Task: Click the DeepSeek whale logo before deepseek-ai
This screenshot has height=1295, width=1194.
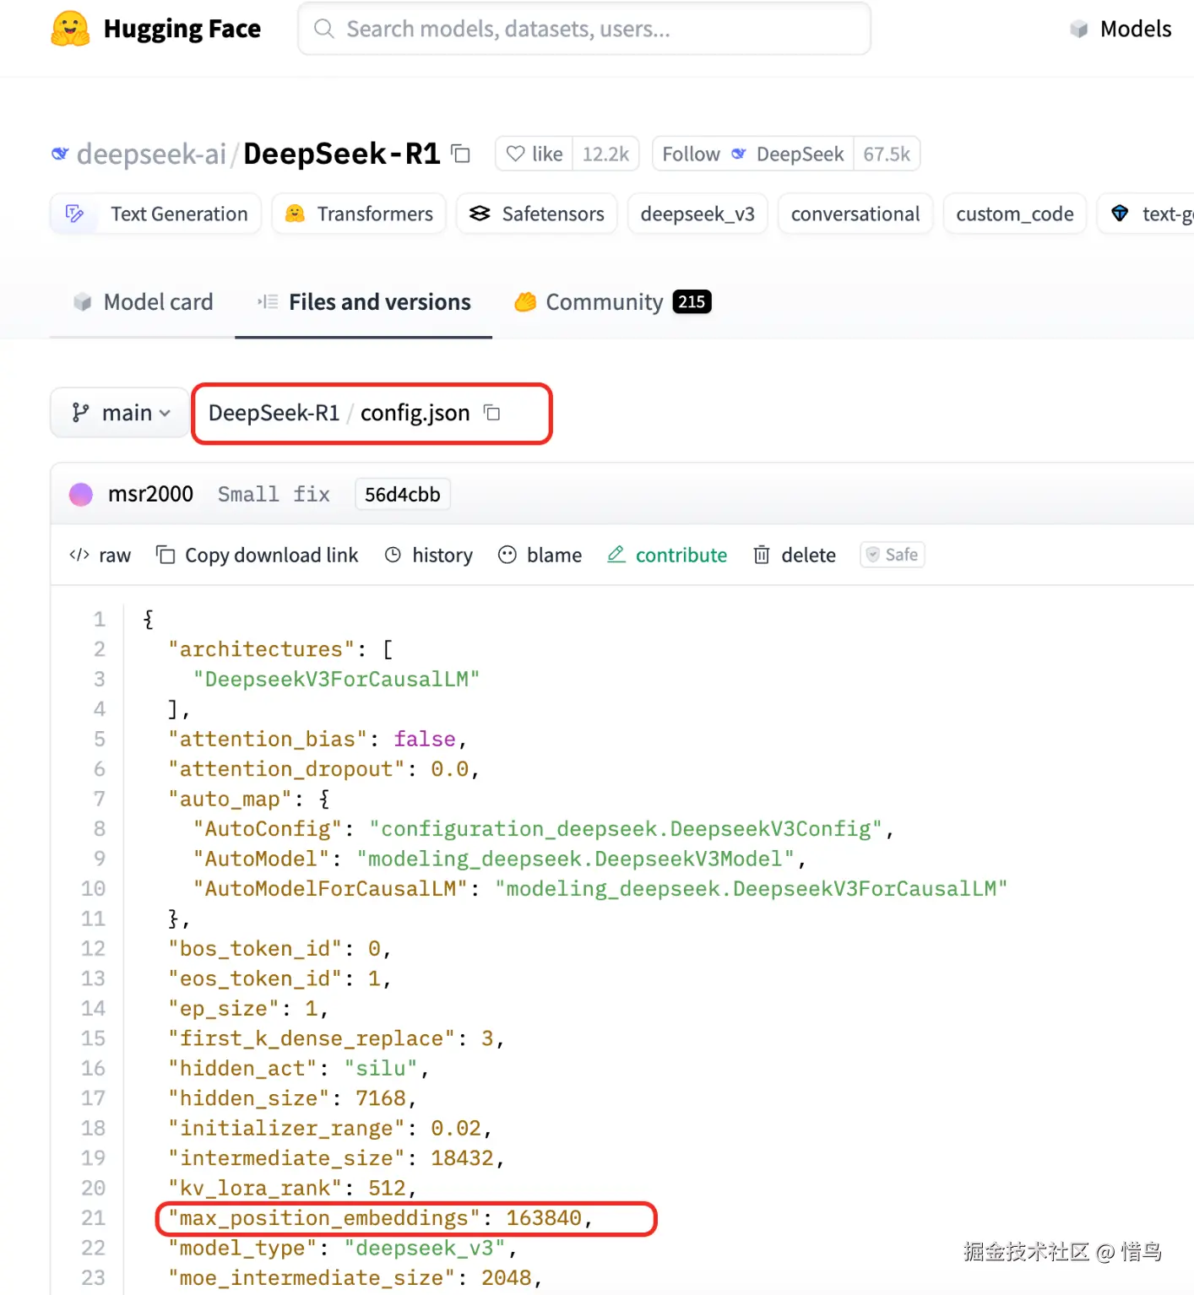Action: pos(60,154)
